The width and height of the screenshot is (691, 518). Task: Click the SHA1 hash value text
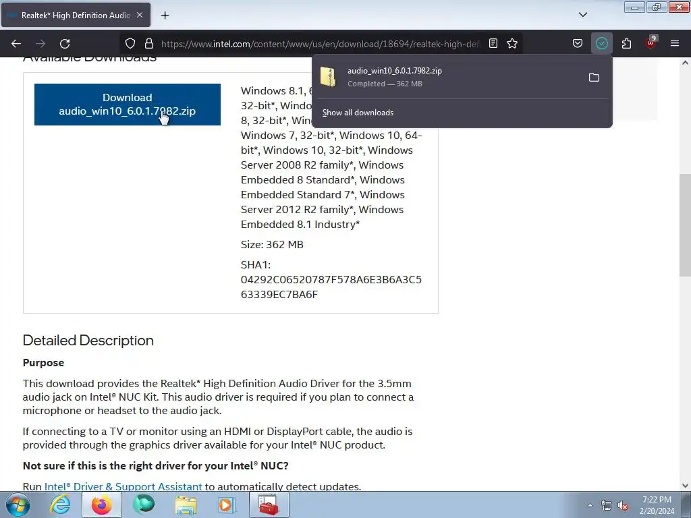(x=331, y=287)
